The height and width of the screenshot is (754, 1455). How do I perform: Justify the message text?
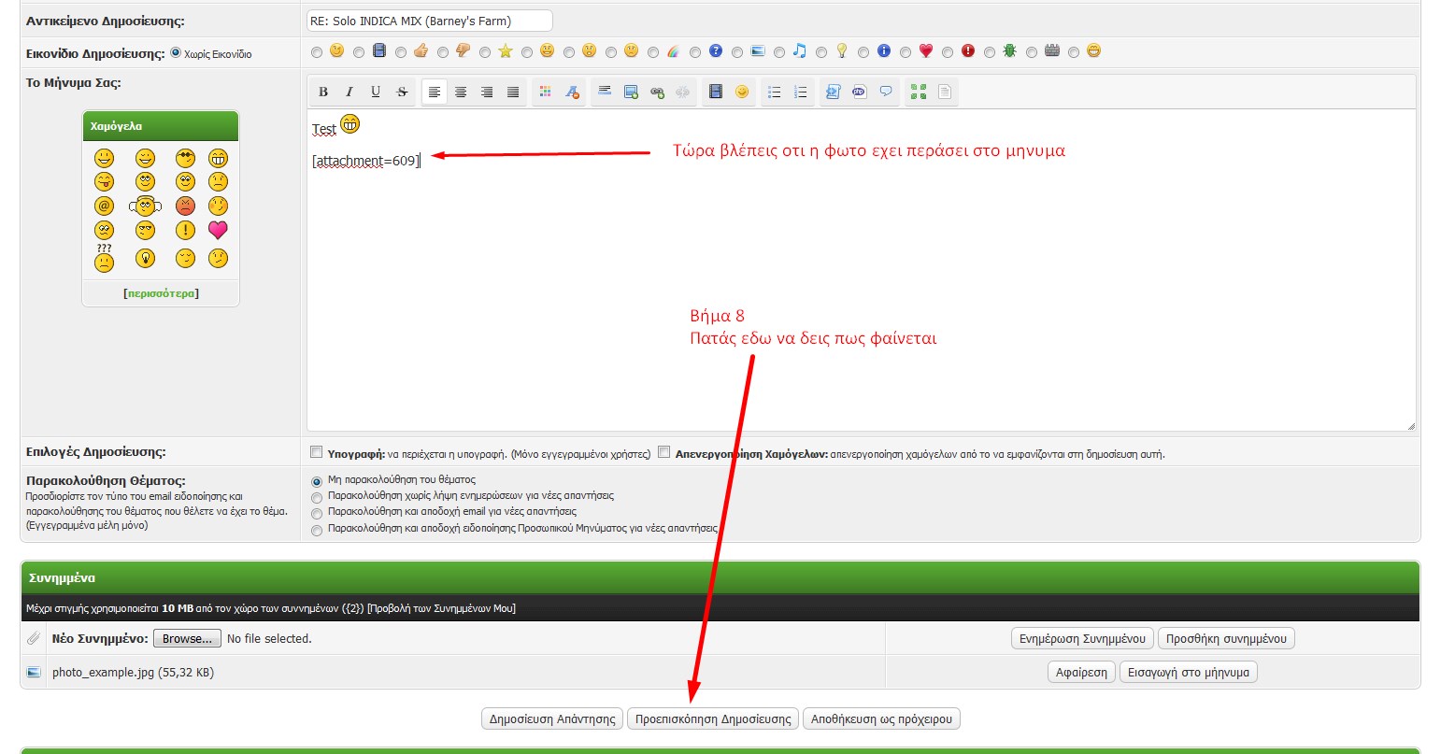point(513,92)
